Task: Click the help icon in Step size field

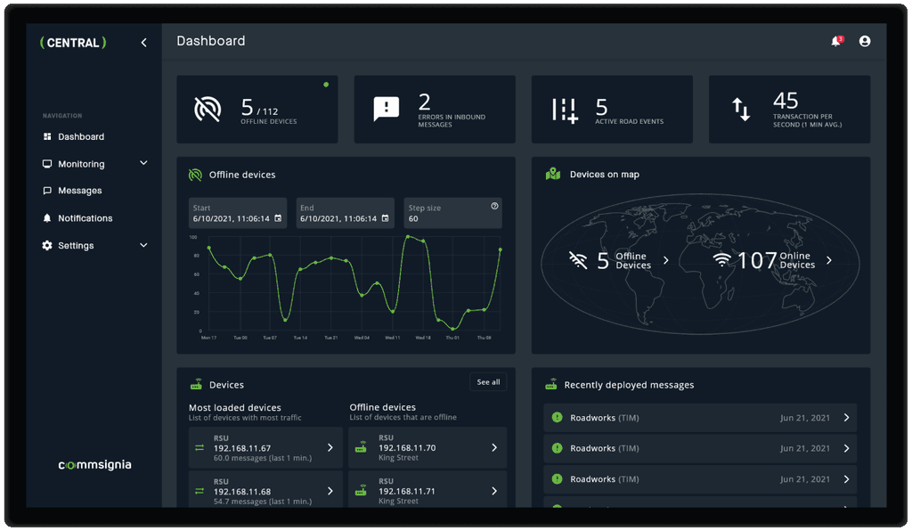Action: click(494, 206)
